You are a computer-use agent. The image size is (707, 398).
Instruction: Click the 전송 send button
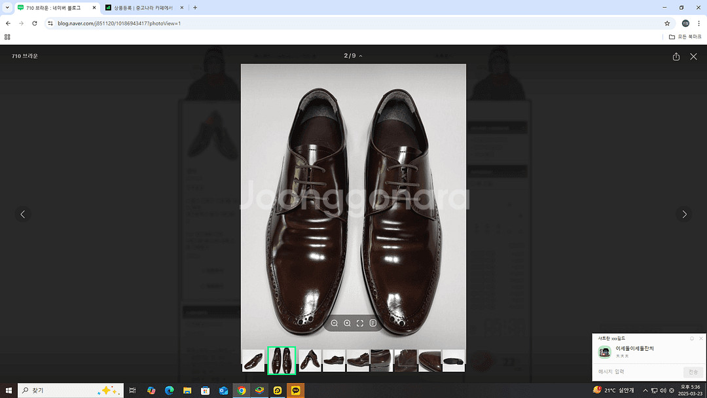point(693,372)
